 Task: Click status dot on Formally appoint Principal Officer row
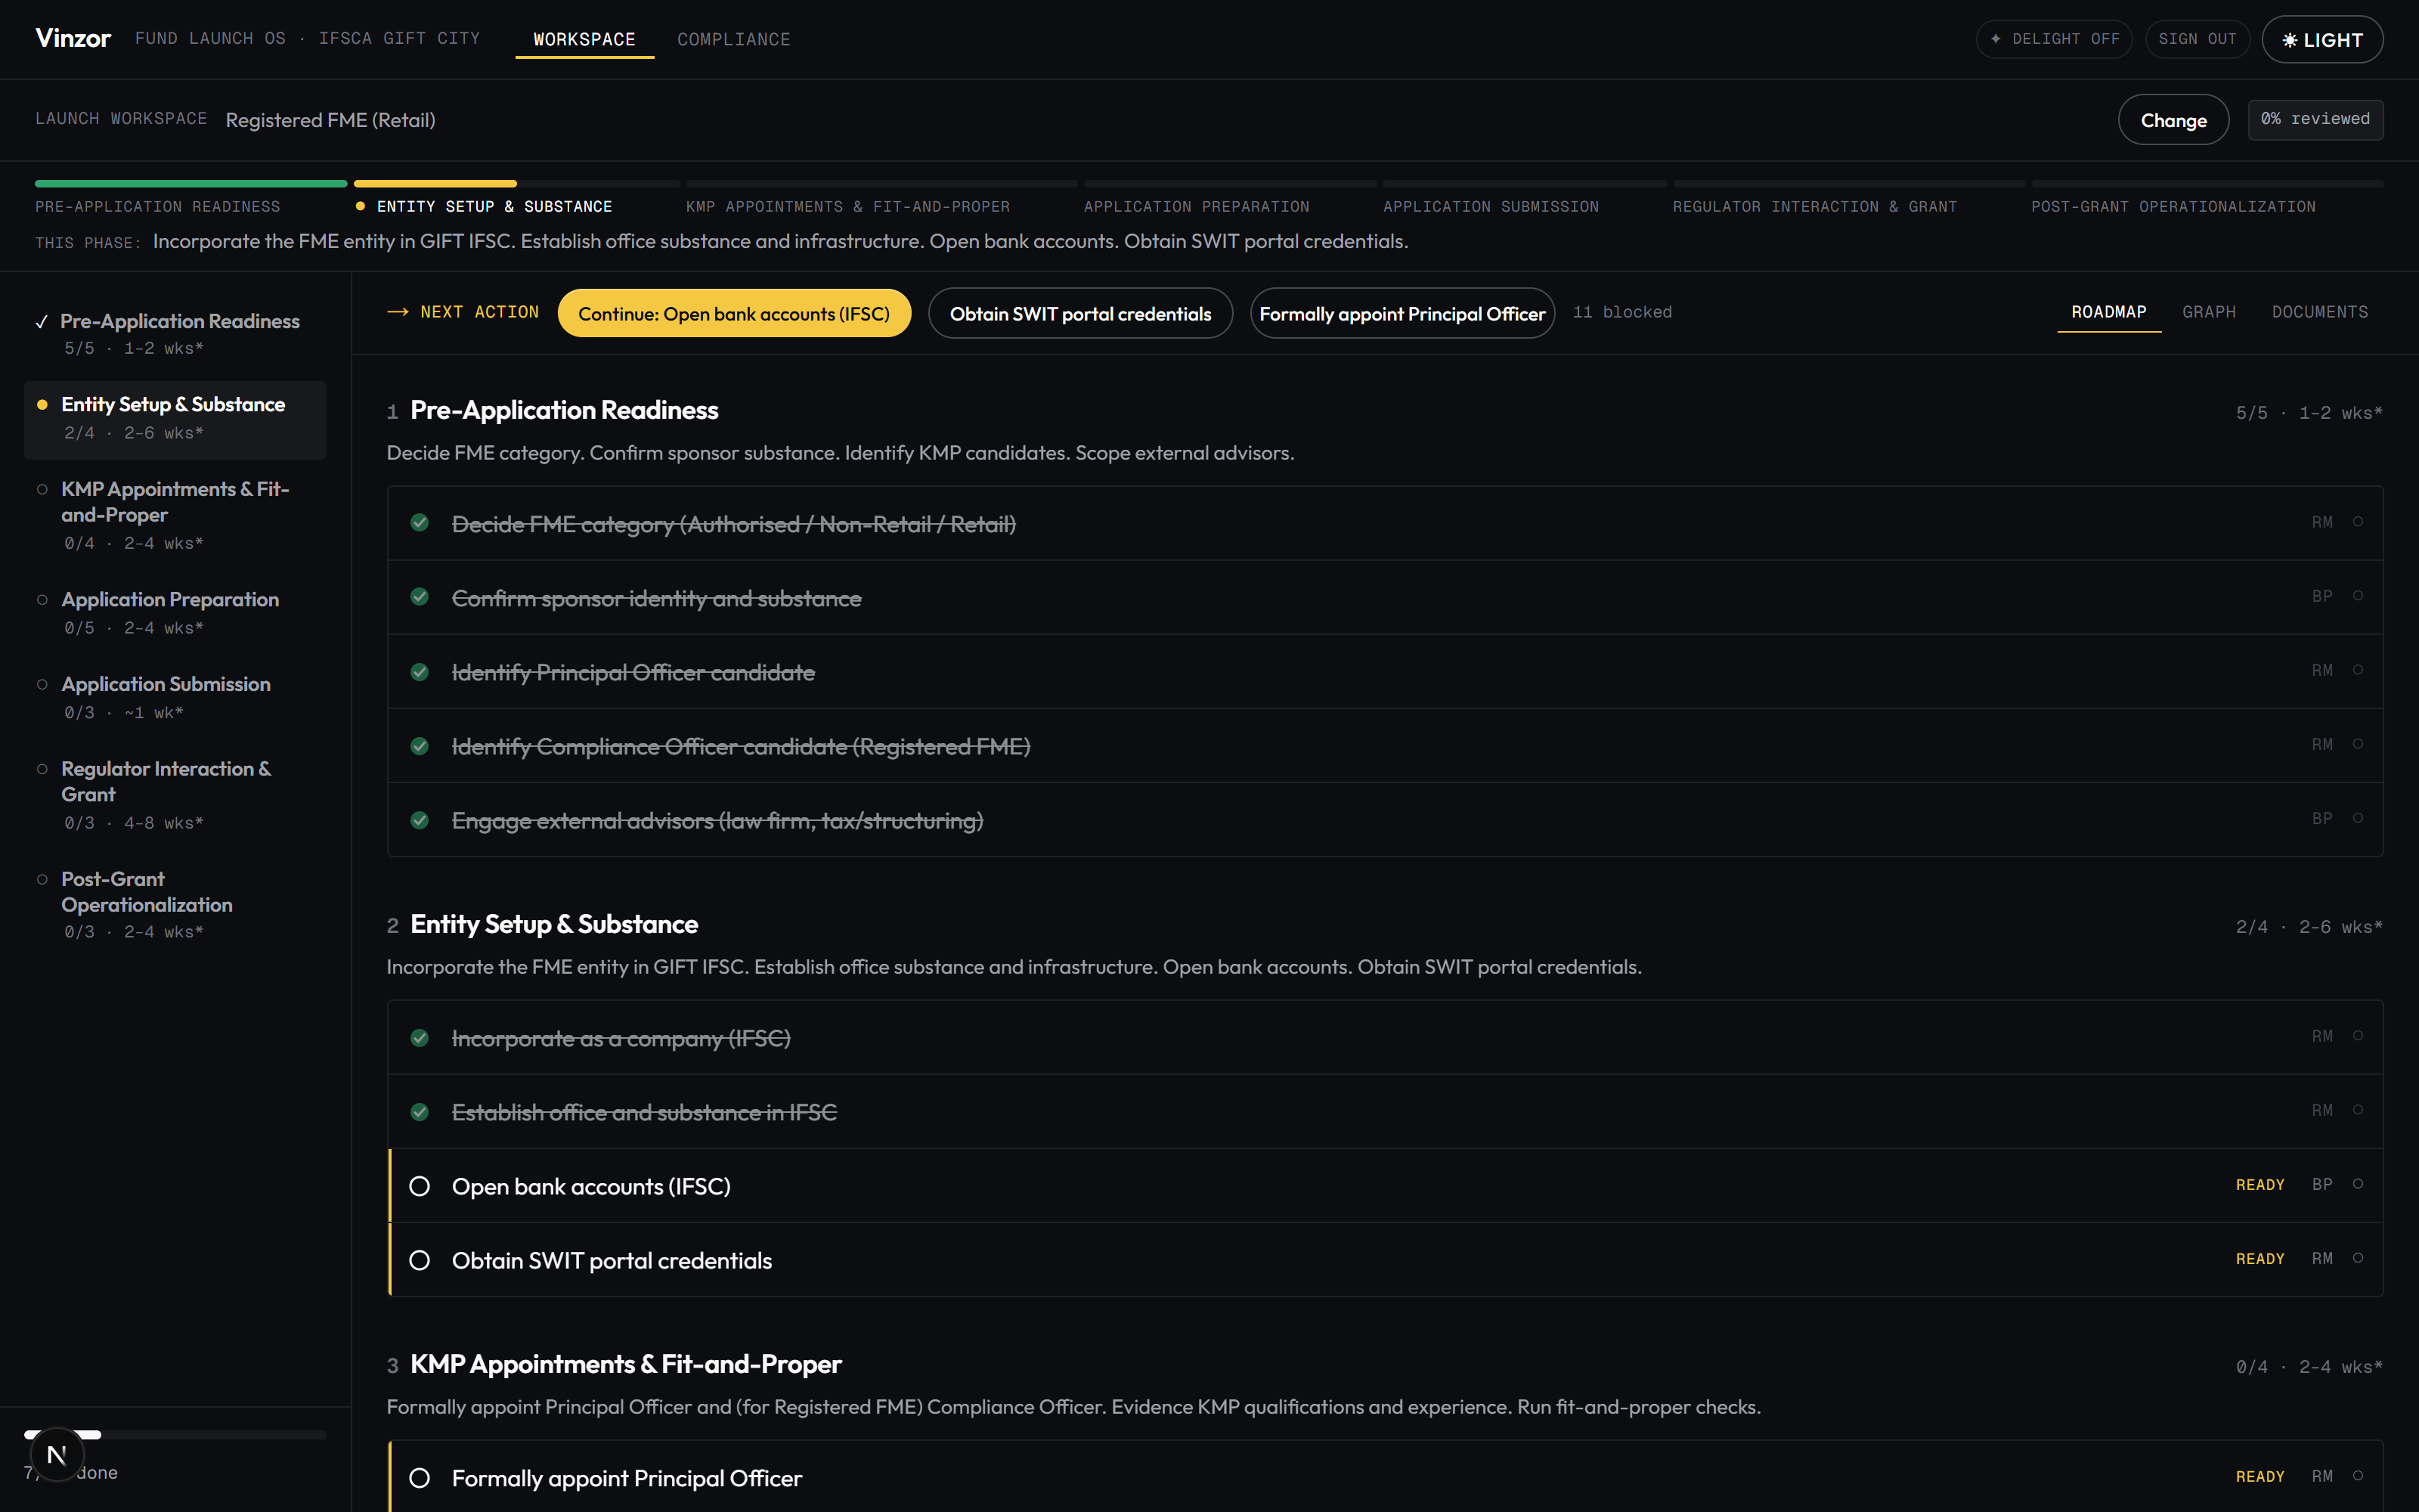(2358, 1476)
